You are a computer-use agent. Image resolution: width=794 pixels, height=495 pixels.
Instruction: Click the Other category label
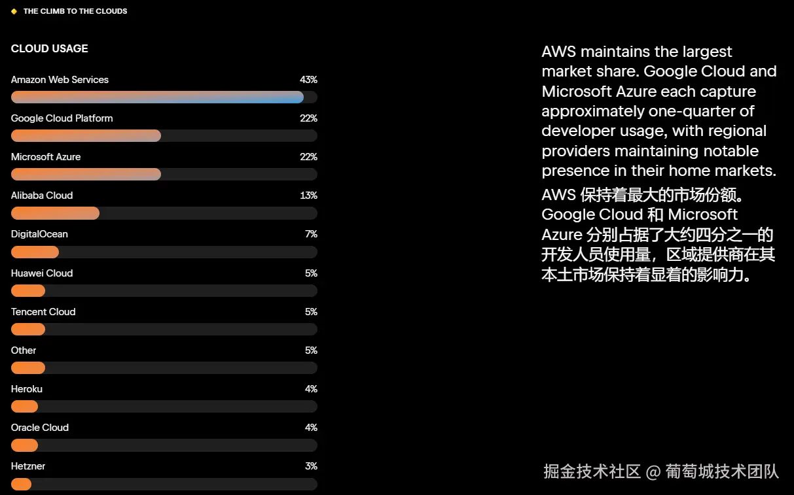click(x=24, y=350)
